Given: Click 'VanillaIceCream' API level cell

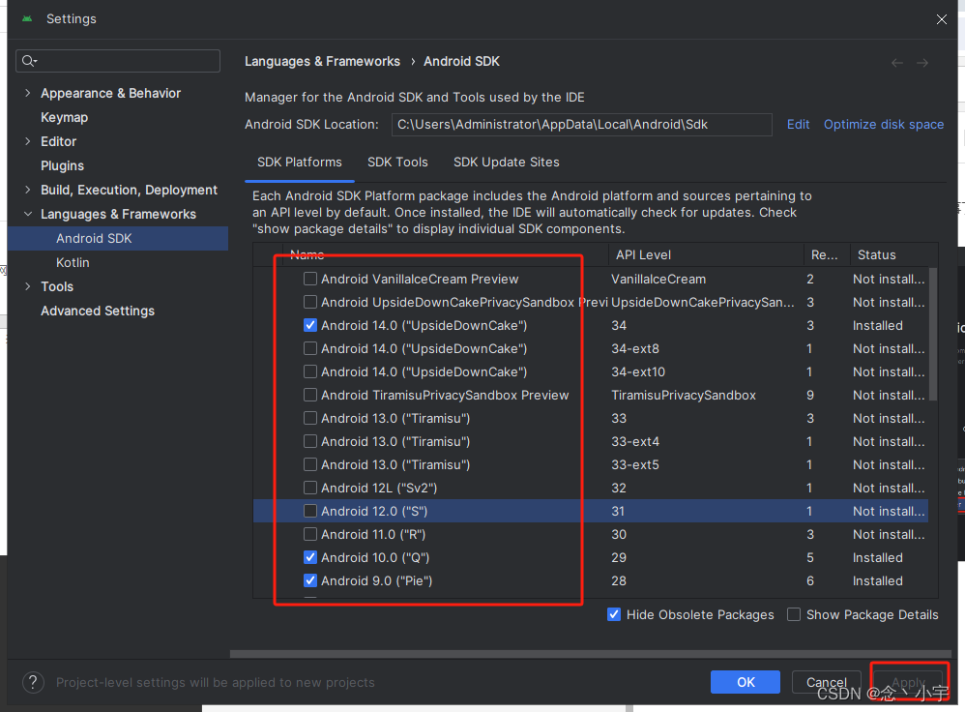Looking at the screenshot, I should pos(658,279).
